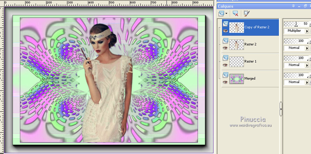This screenshot has height=154, width=311.
Task: Toggle the eye icon for Raster 1
Action: pos(225,65)
